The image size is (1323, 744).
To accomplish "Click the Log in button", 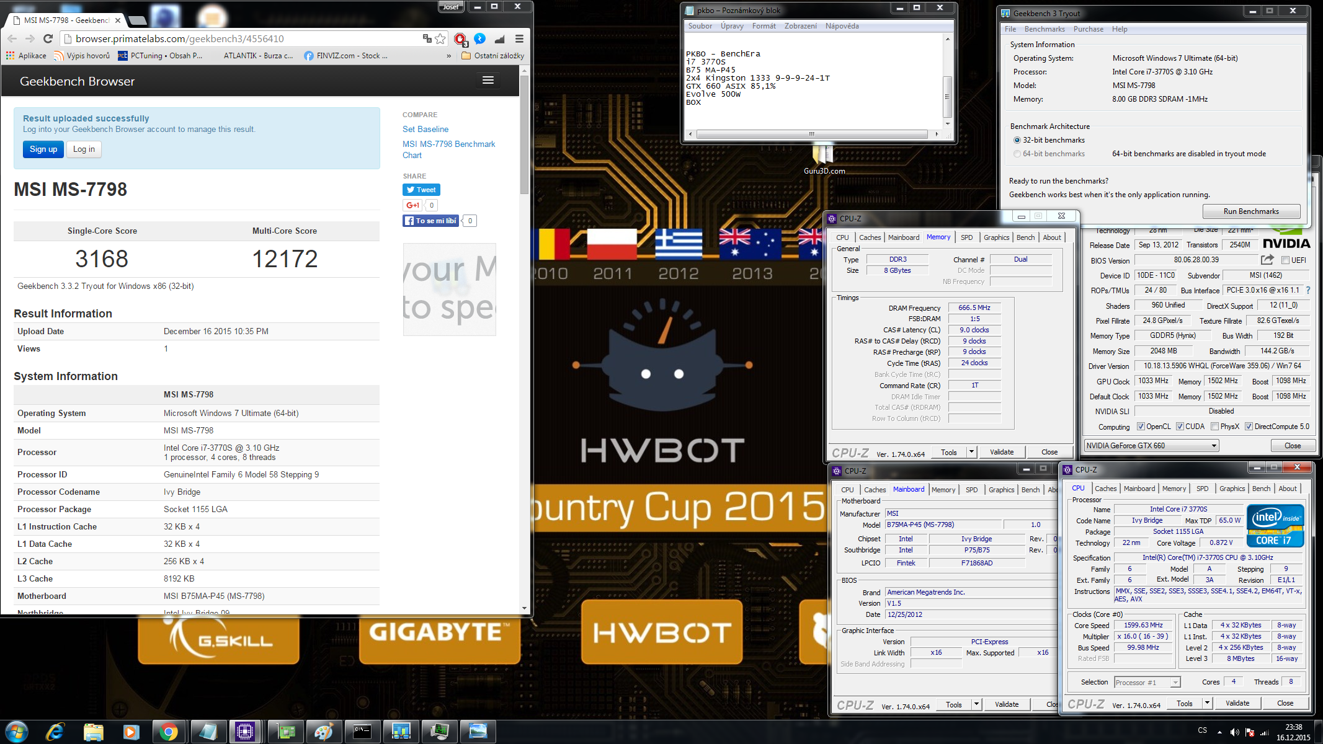I will (84, 149).
